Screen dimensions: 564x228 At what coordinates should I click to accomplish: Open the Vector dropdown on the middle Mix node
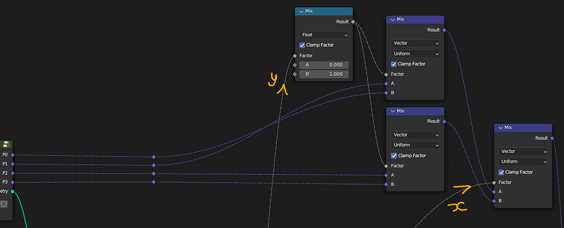point(415,135)
